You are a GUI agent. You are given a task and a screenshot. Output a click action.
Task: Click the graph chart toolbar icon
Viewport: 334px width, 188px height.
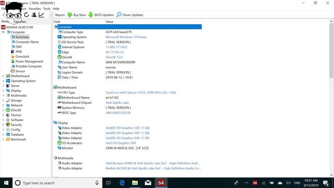(x=41, y=15)
